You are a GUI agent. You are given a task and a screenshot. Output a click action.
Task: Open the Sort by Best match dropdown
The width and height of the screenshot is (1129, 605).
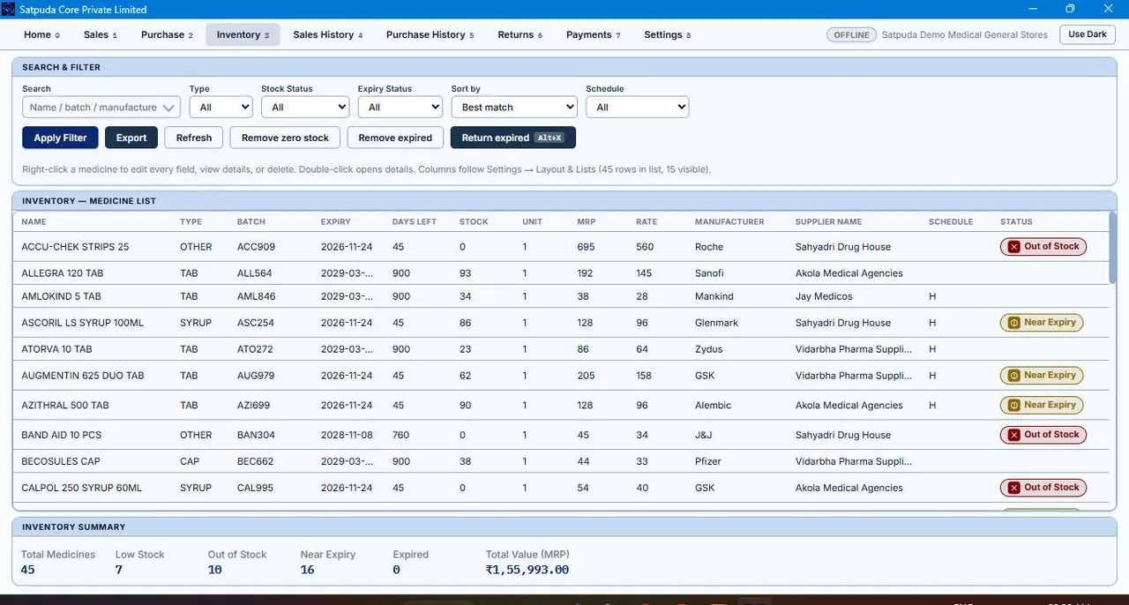click(x=514, y=107)
